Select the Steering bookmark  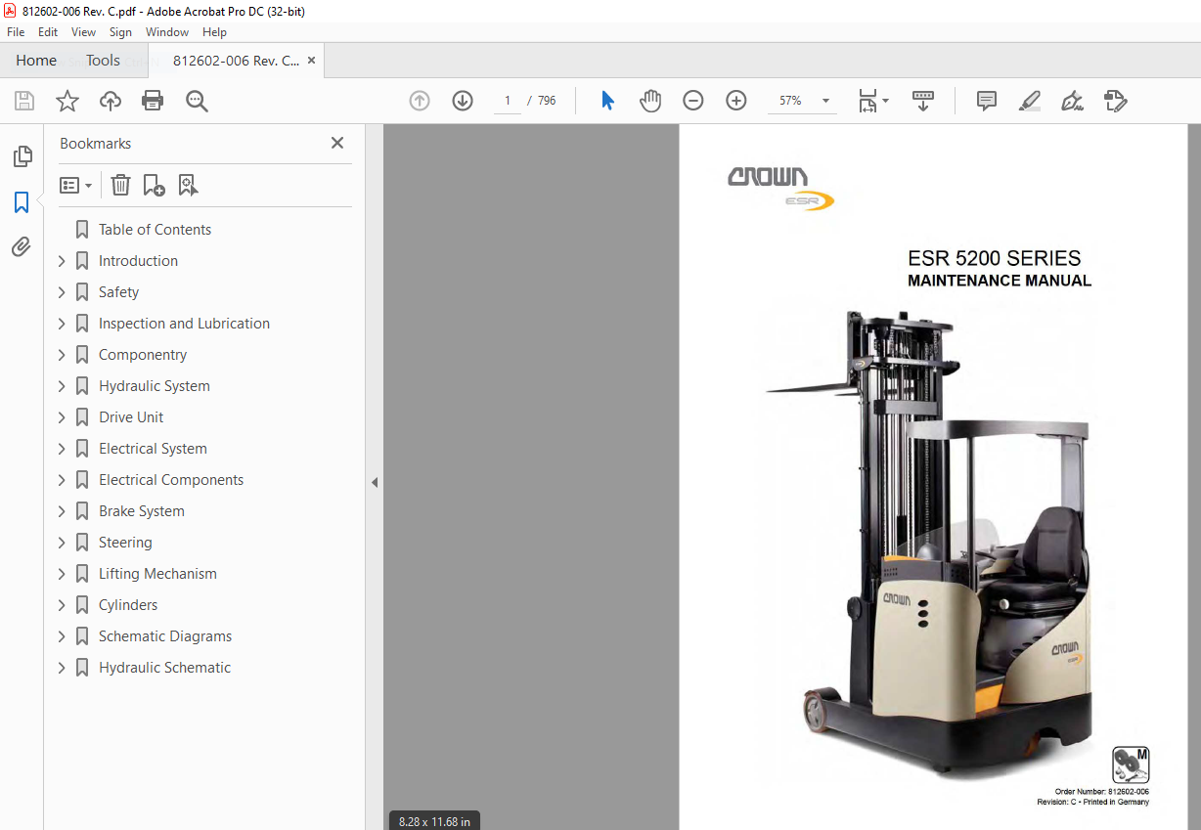pyautogui.click(x=125, y=543)
